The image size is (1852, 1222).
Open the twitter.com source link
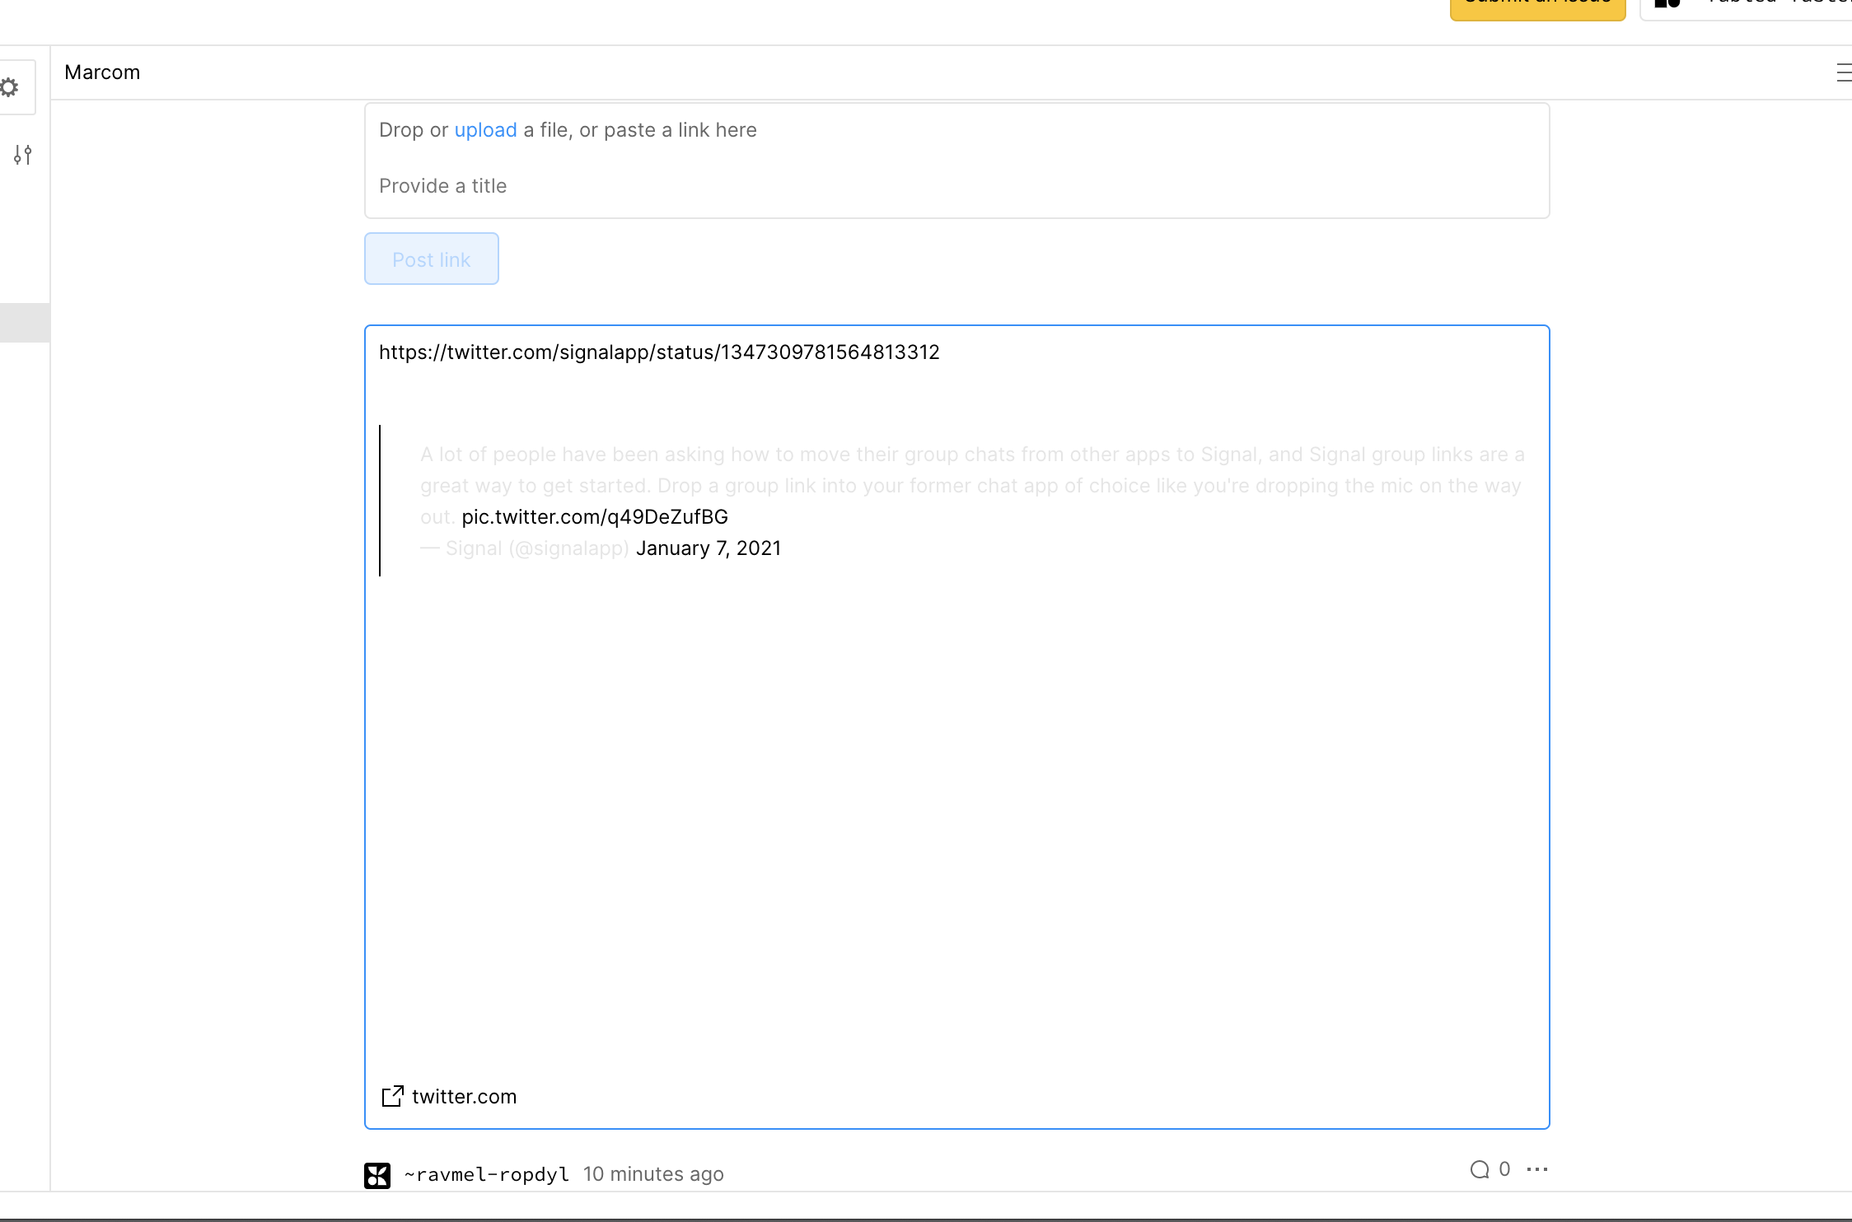pos(464,1097)
